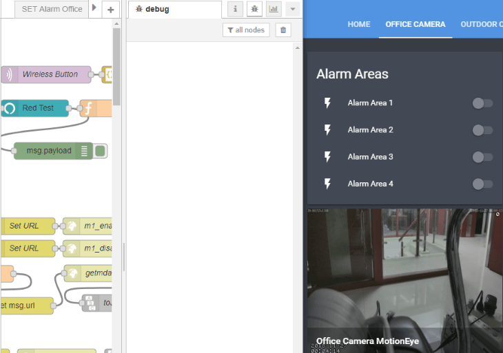
Task: Toggle the msg.payload debug node button
Action: (x=101, y=151)
